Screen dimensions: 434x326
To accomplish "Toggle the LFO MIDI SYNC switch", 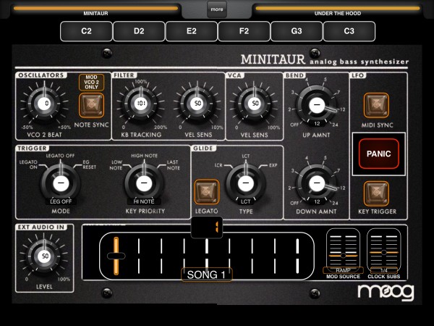I will (x=376, y=105).
